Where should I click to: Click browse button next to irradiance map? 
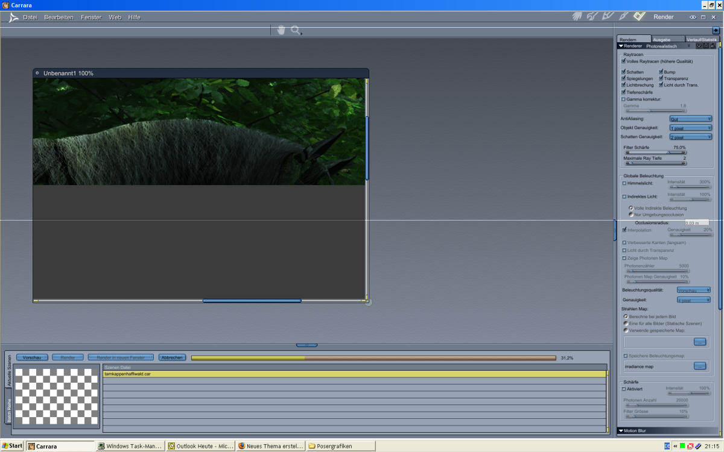tap(699, 366)
